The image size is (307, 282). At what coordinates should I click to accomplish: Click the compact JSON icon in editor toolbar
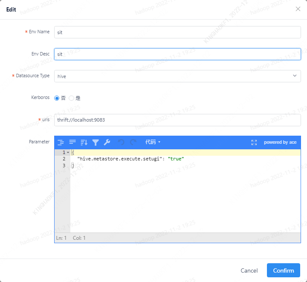pyautogui.click(x=72, y=142)
